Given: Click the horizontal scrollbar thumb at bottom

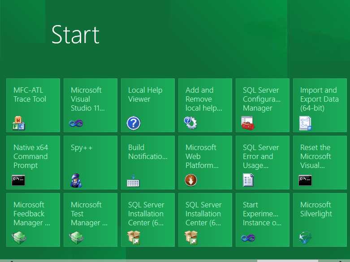Looking at the screenshot, I should click(287, 261).
